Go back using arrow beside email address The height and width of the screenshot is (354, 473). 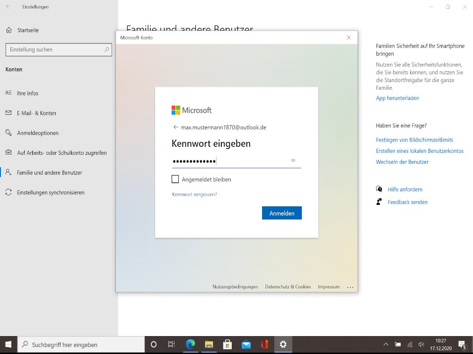tap(176, 127)
